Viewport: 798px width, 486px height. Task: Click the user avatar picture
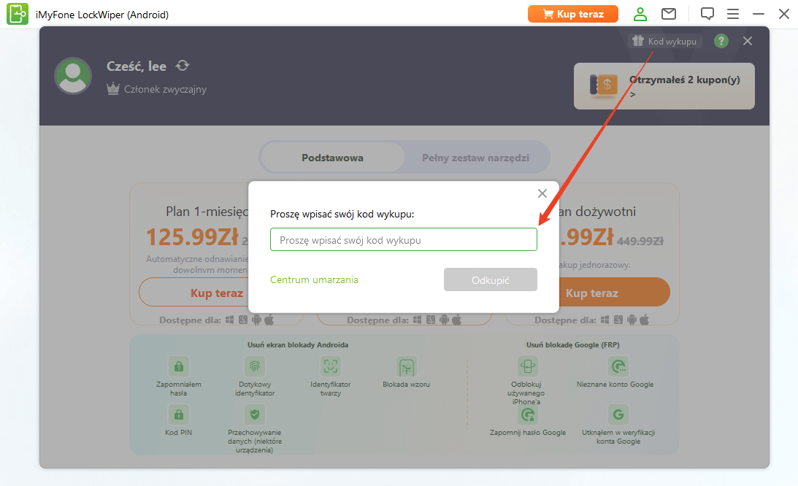73,76
